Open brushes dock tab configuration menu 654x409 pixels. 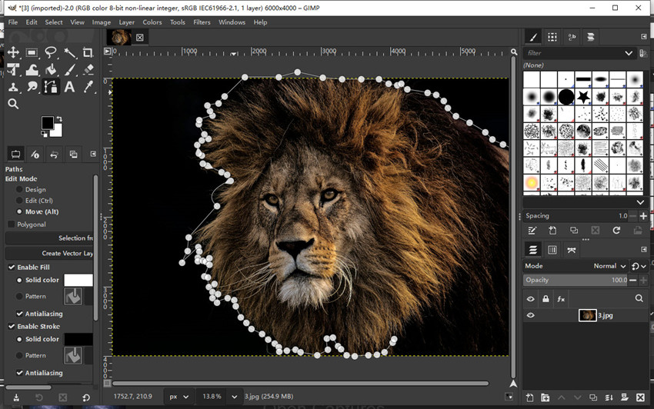(643, 37)
